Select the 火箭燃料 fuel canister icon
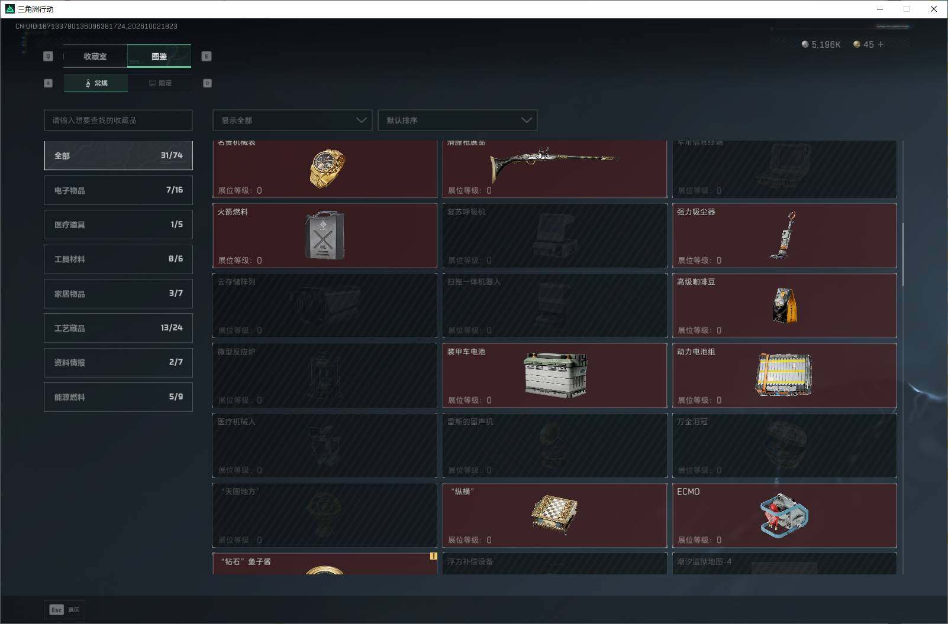948x624 pixels. tap(324, 235)
